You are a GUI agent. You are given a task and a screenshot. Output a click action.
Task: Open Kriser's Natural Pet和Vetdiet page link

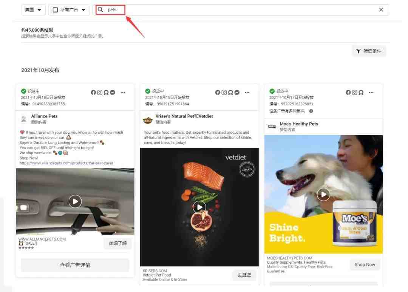(x=184, y=116)
